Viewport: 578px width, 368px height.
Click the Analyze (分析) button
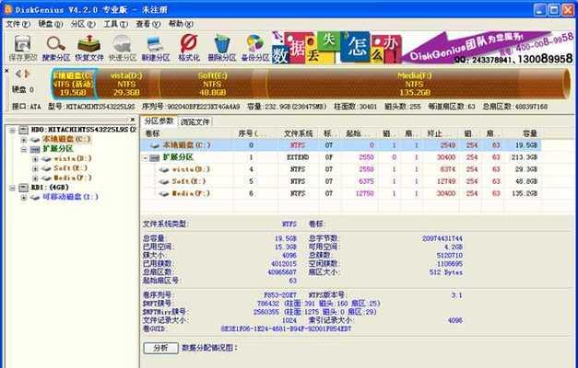[160, 348]
